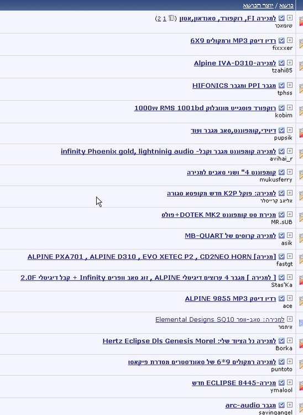Open the ALPINE 9855 MP3 thread
This screenshot has width=303, height=415.
click(x=230, y=299)
